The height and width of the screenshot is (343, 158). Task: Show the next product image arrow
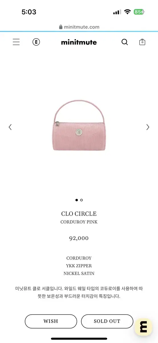(148, 127)
